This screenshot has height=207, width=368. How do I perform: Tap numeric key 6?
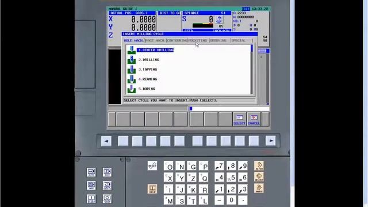[x=243, y=177]
